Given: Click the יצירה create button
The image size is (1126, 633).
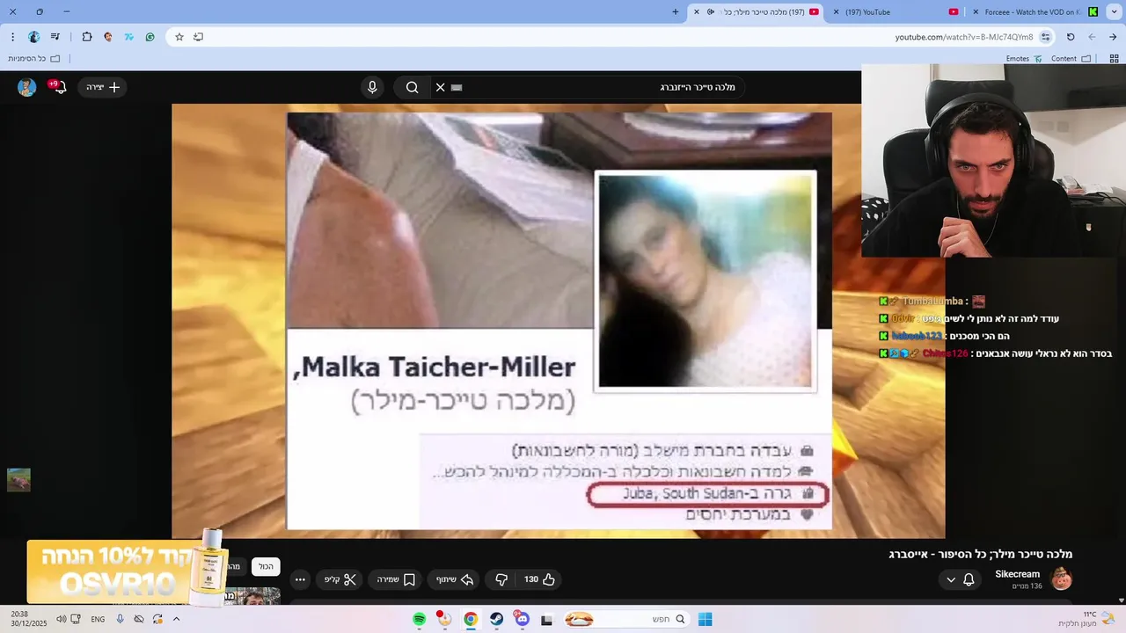Looking at the screenshot, I should 103,87.
